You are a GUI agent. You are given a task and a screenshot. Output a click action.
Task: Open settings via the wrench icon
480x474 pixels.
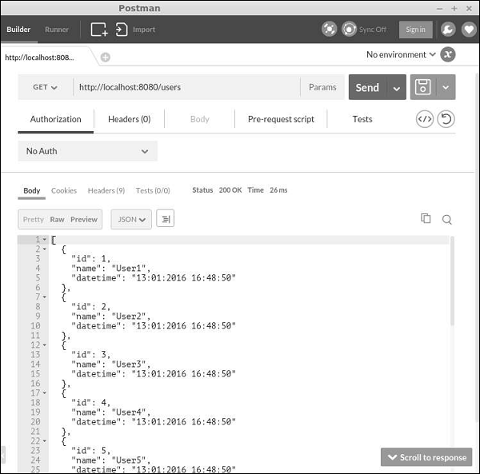pos(448,30)
